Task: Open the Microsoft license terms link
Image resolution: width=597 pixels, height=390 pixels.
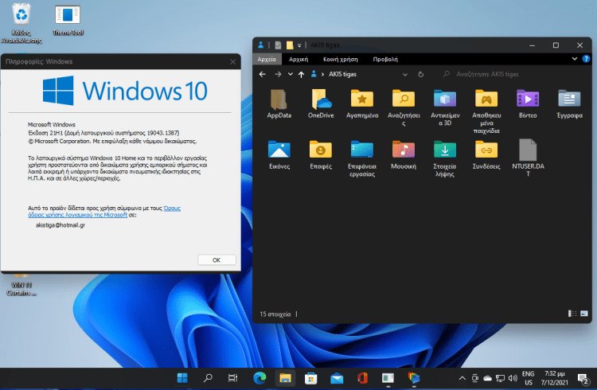Action: click(104, 212)
